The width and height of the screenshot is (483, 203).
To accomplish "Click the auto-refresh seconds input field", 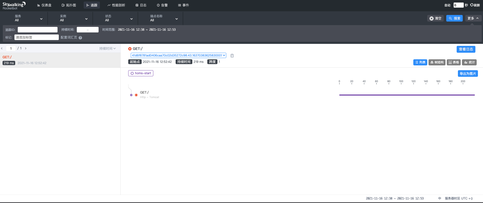I will click(458, 5).
